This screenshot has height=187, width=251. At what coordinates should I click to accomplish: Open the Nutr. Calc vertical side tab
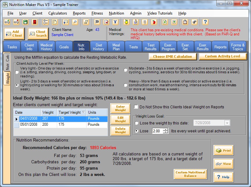[x=7, y=62]
